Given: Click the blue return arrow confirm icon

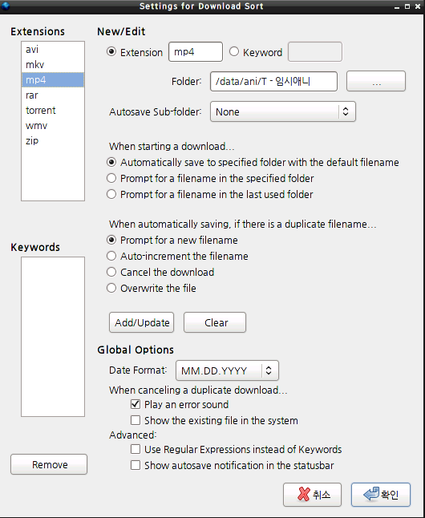Looking at the screenshot, I should [371, 494].
